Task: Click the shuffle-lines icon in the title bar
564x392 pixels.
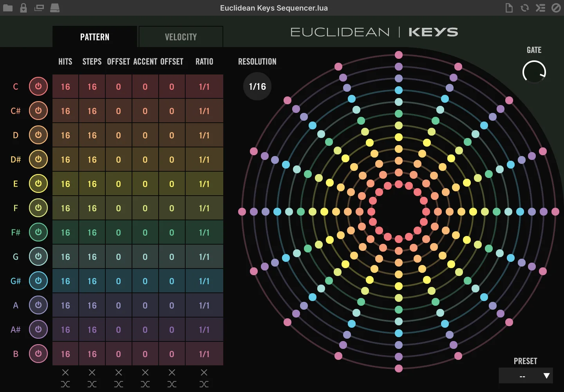Action: [x=540, y=8]
